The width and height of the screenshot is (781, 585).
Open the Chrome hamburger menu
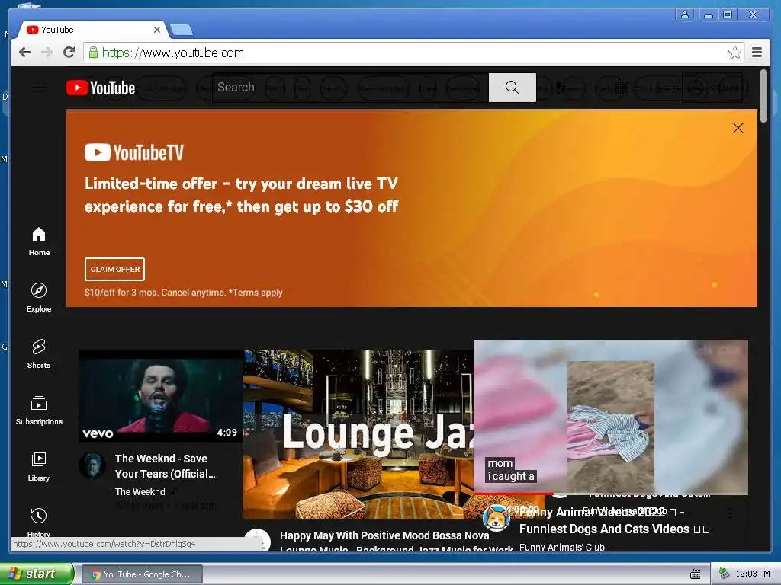[757, 53]
